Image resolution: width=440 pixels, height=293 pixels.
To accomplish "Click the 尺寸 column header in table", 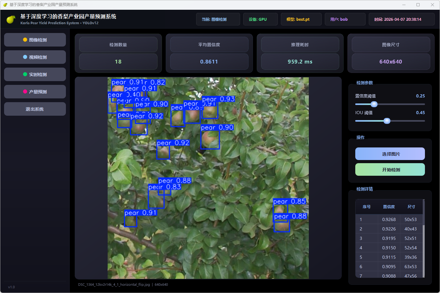I will (x=411, y=207).
